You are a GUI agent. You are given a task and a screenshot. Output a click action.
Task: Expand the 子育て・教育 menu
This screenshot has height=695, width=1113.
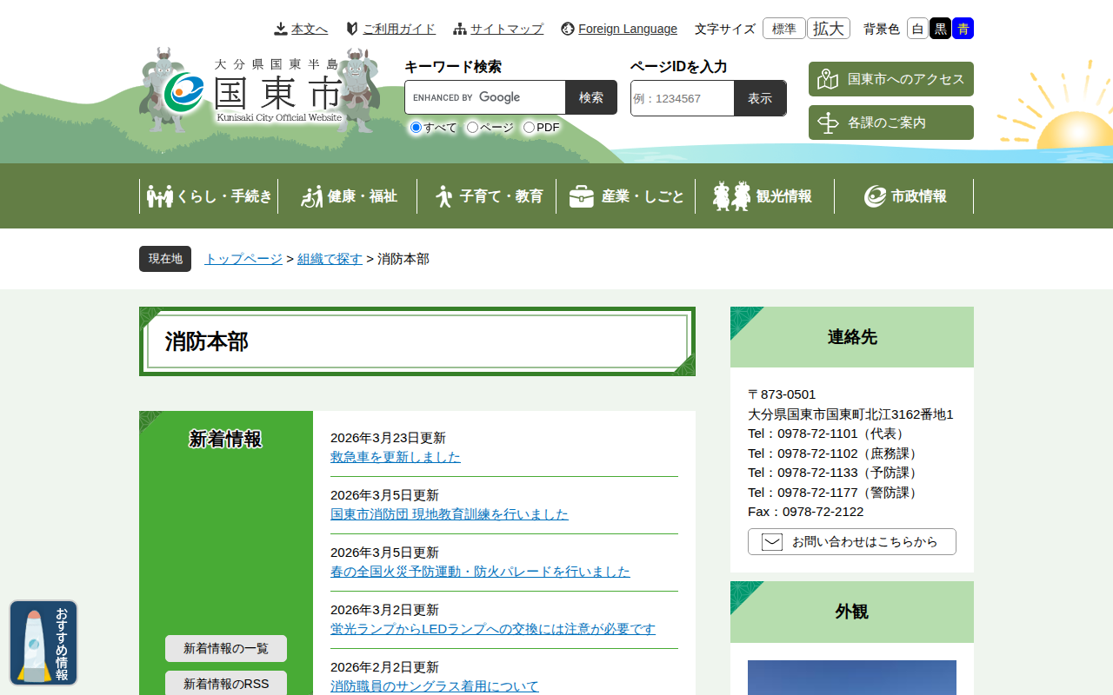pos(487,196)
